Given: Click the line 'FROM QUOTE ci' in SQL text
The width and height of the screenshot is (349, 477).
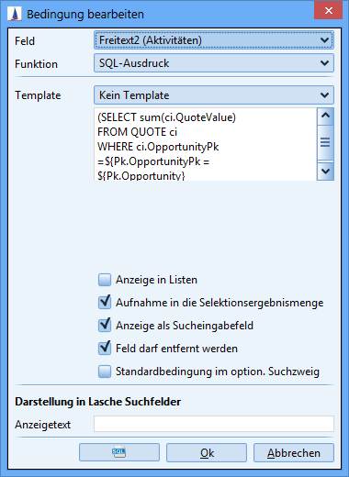Looking at the screenshot, I should click(x=137, y=132).
